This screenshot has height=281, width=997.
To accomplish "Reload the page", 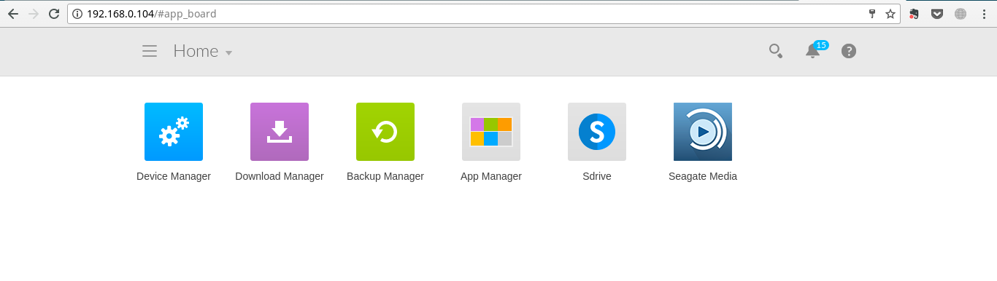I will (54, 14).
